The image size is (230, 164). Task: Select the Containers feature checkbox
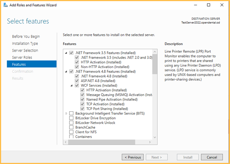[x=71, y=137]
